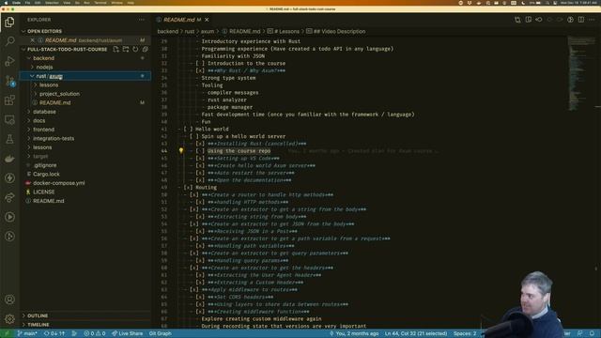Select the README.md editor tab
The image size is (601, 338).
coord(179,20)
